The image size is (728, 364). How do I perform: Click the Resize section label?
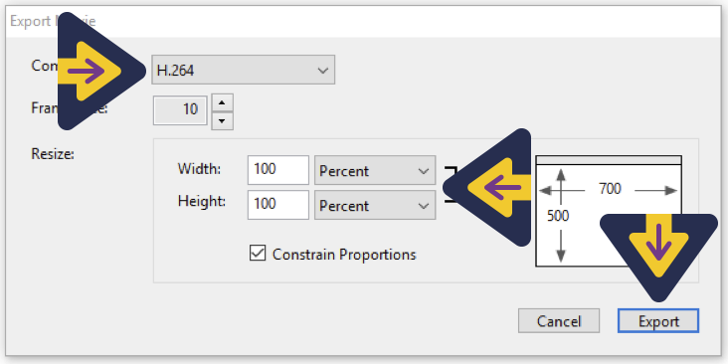point(53,154)
